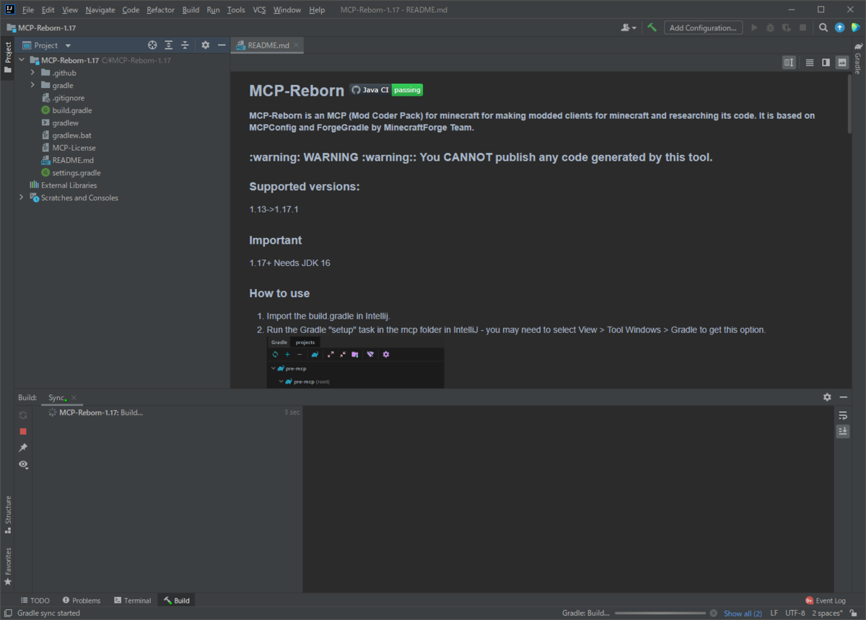Click the README preview vertical scrollbar

coord(849,104)
